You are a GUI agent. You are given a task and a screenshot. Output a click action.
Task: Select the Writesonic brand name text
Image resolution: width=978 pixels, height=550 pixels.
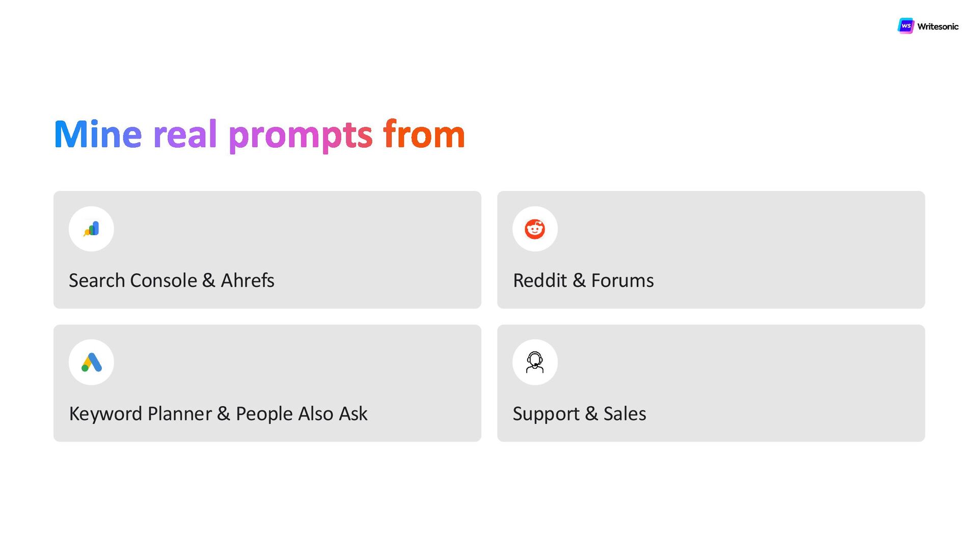[938, 26]
